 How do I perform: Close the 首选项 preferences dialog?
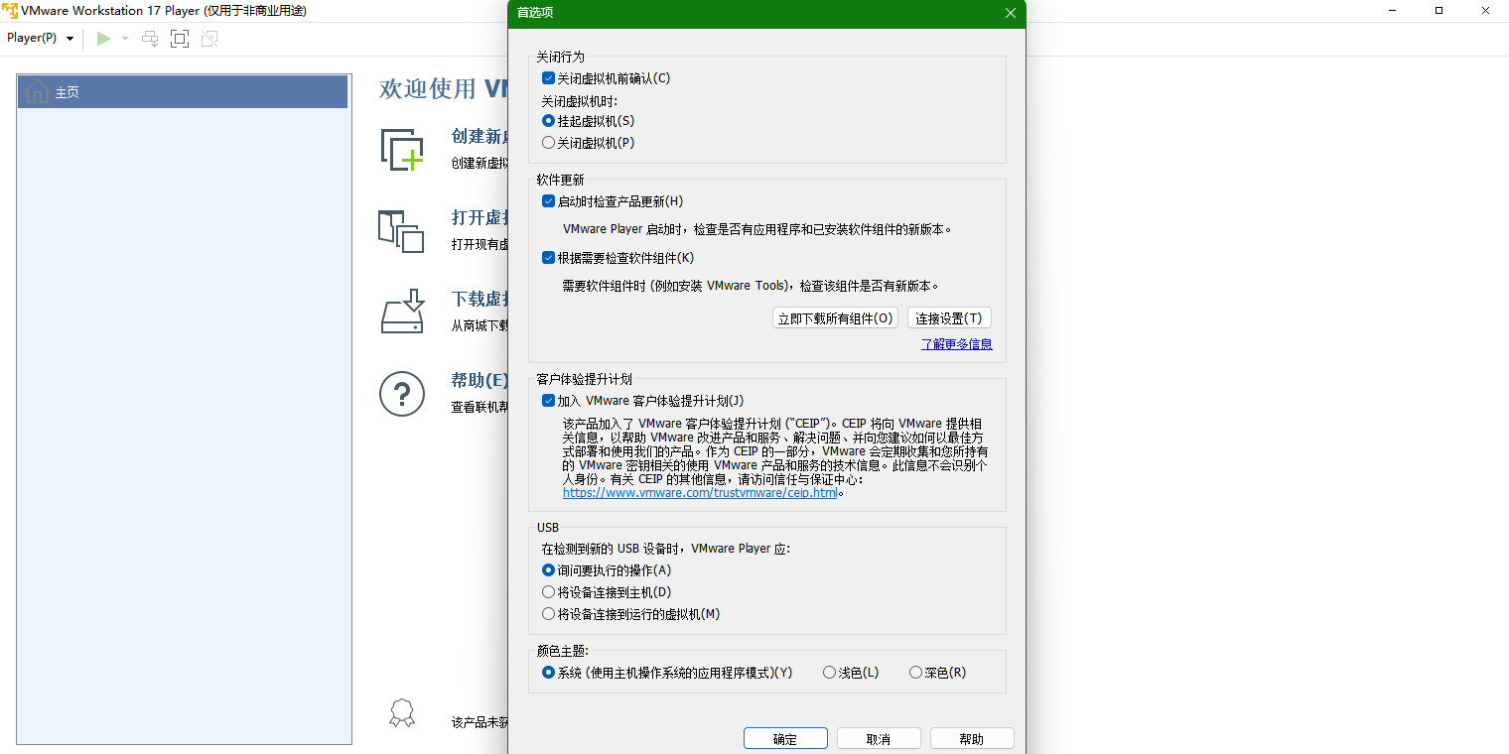point(1011,13)
